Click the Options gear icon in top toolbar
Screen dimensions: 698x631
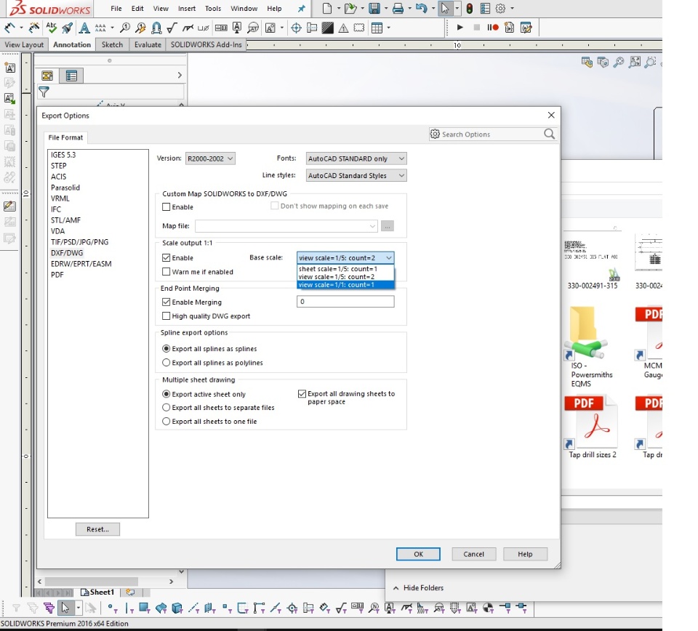click(500, 9)
